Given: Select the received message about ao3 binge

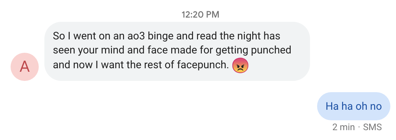Looking at the screenshot, I should 177,51.
